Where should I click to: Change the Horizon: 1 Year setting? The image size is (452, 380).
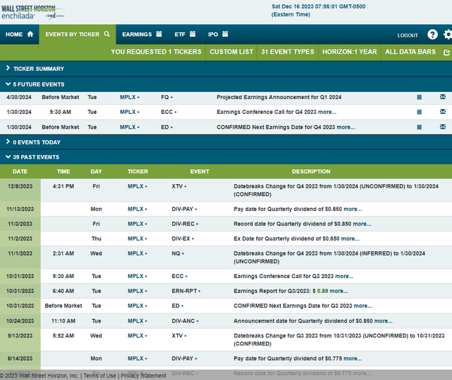[x=350, y=52]
